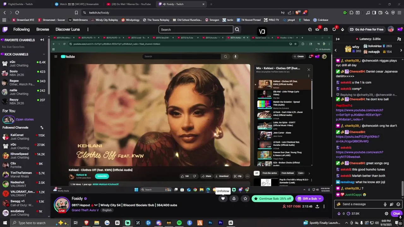Viewport: 404px width, 227px height.
Task: Open Following page
Action: (21, 29)
